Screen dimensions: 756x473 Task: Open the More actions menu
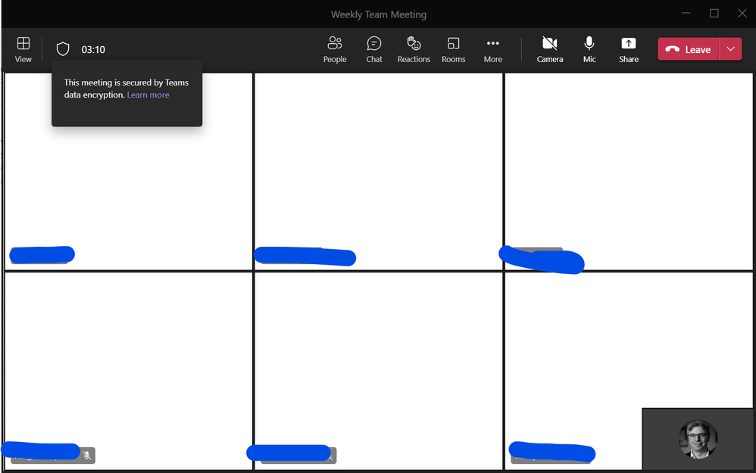(493, 49)
